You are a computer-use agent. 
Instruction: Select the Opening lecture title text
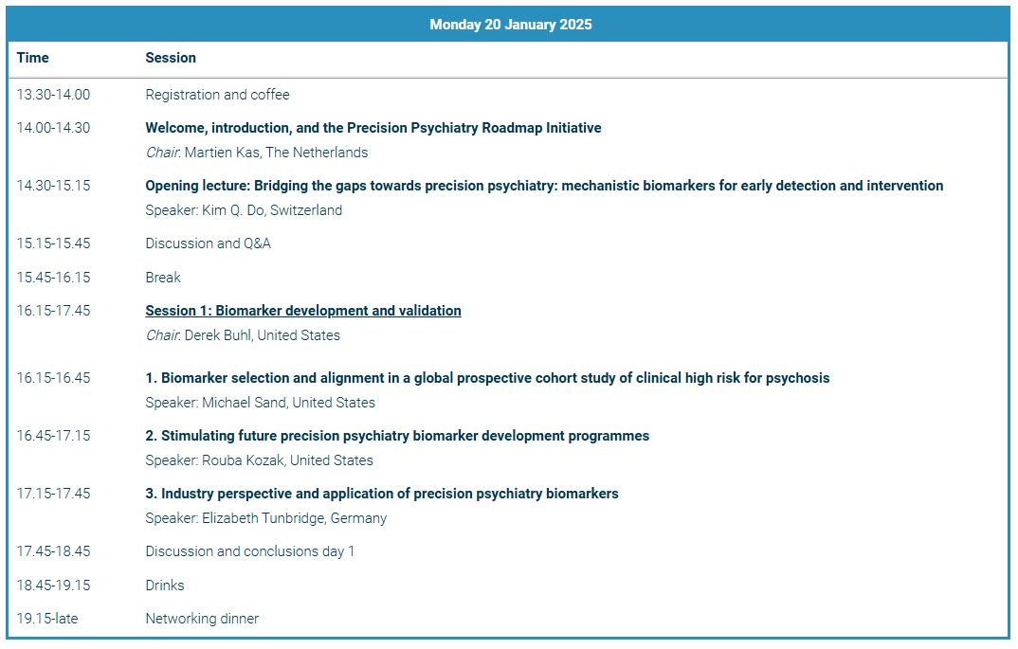coord(544,186)
